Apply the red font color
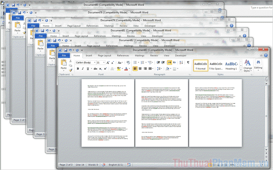 point(126,69)
